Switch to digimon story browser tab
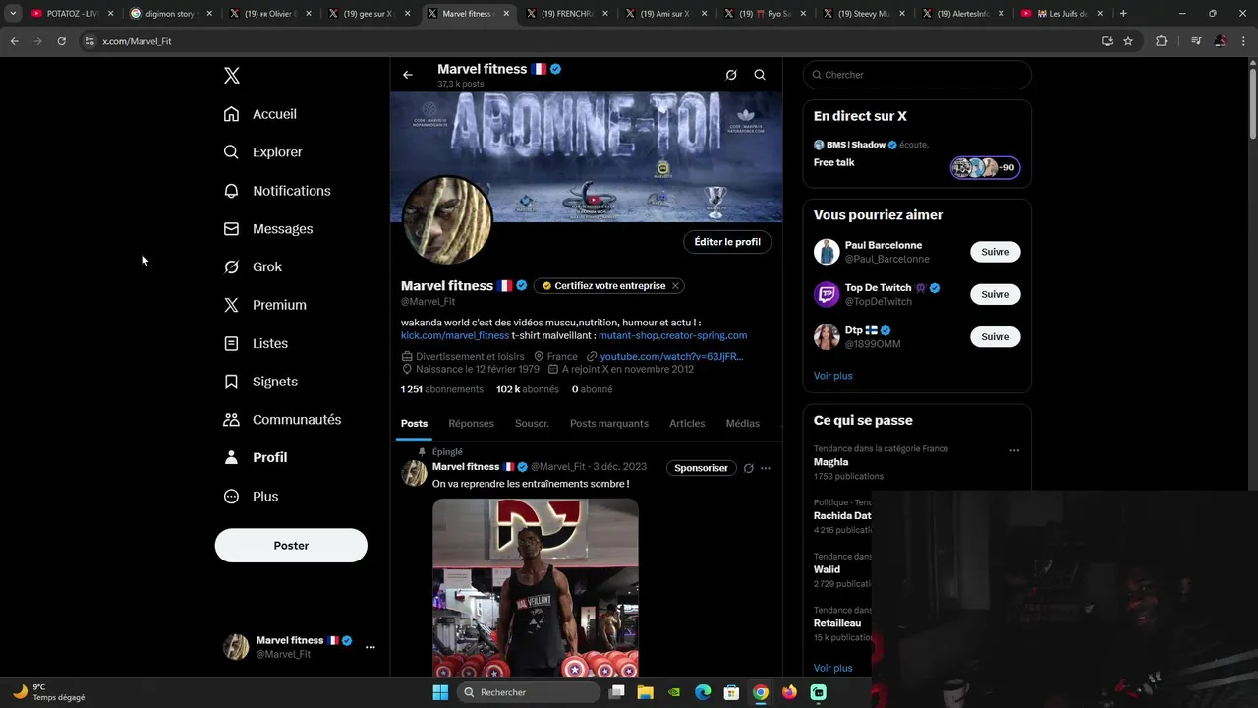The image size is (1258, 708). (170, 14)
